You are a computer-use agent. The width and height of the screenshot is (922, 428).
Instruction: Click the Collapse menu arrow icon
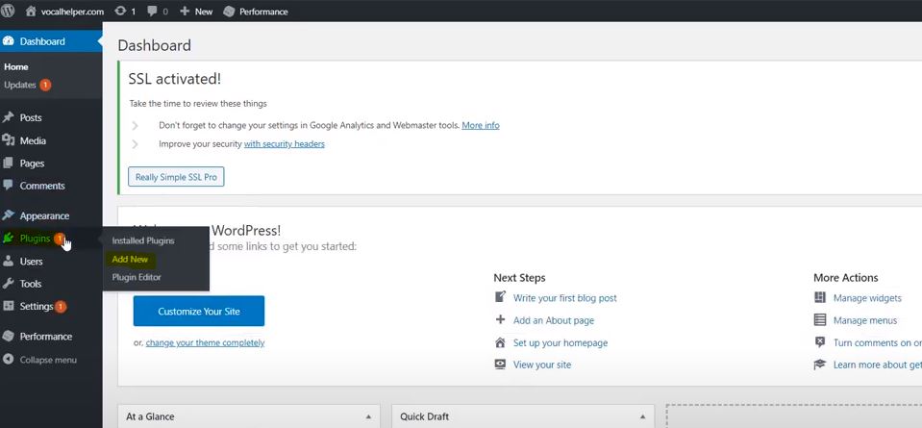click(x=9, y=359)
